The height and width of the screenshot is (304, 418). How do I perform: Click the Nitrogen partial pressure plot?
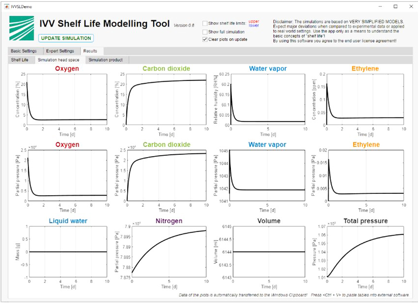169,252
